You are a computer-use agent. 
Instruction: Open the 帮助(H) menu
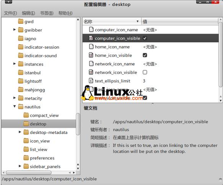click(x=66, y=13)
